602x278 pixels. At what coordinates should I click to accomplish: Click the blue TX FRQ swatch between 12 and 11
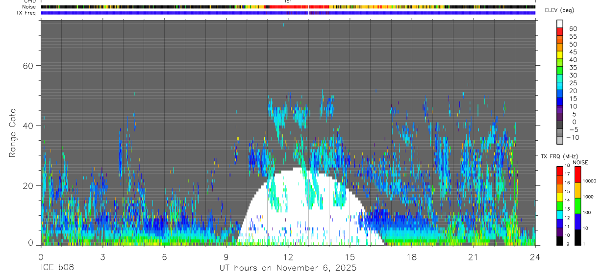point(560,223)
